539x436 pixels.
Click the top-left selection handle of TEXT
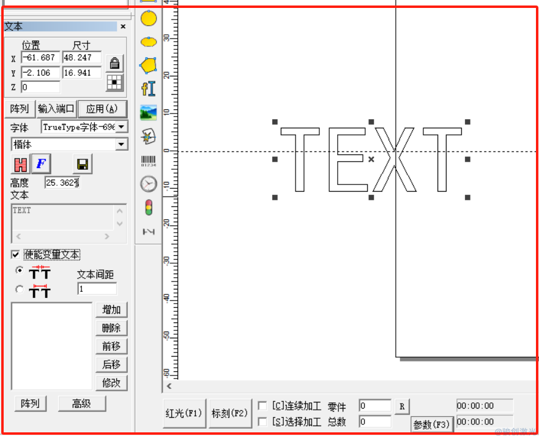(275, 122)
